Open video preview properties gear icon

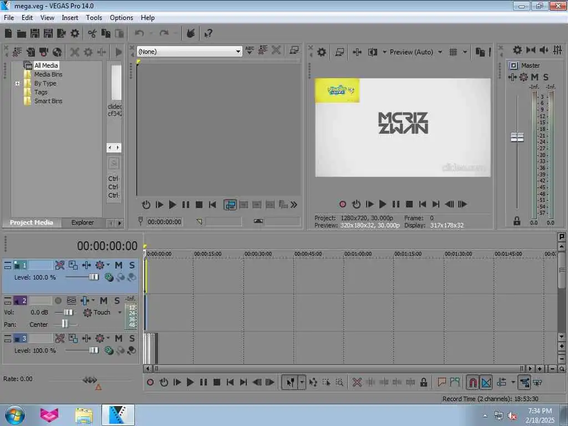321,52
